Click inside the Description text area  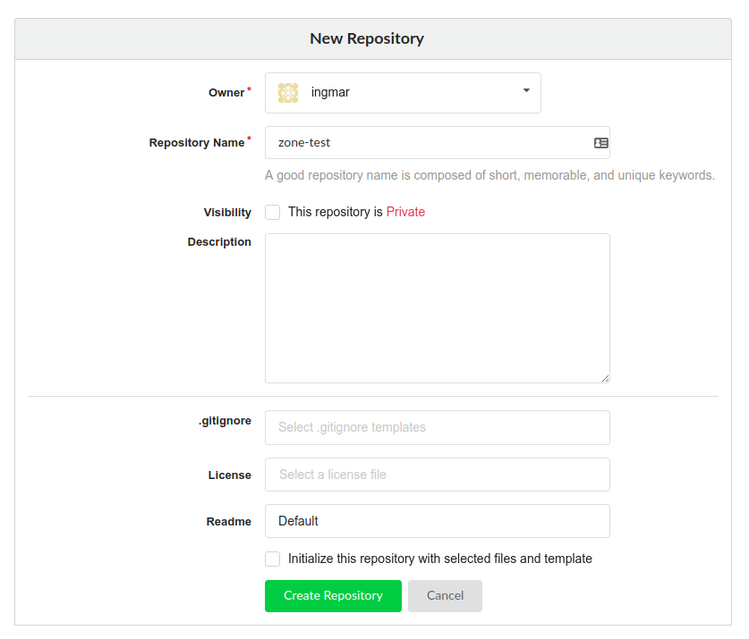[x=437, y=308]
